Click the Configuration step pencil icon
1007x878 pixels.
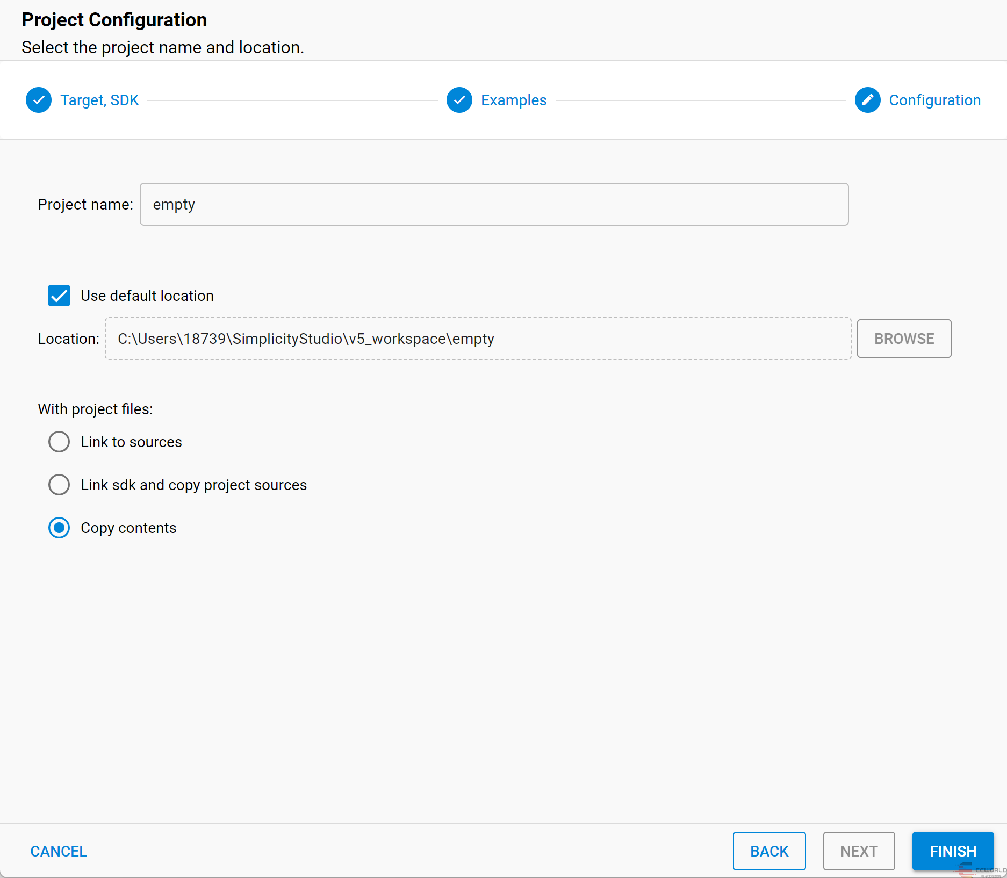868,100
